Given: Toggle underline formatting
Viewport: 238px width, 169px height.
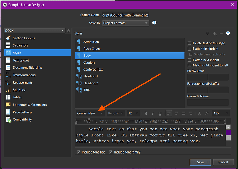Looking at the screenshot, I should 160,113.
